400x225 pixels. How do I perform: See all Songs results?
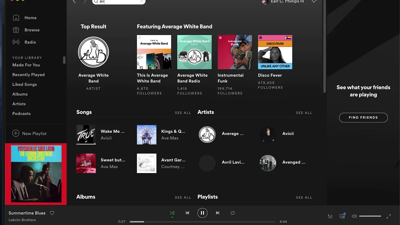click(x=183, y=113)
